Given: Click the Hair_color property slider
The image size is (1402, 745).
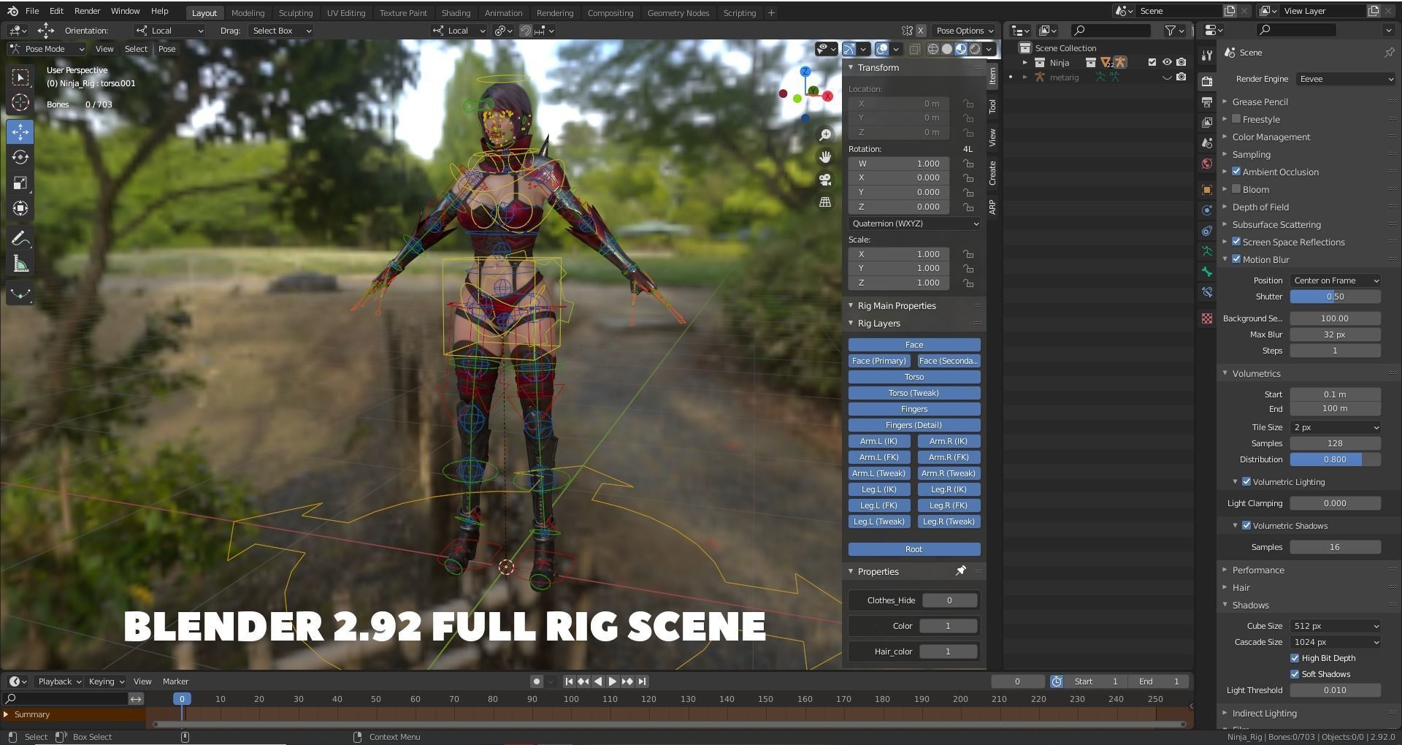Looking at the screenshot, I should [x=949, y=652].
